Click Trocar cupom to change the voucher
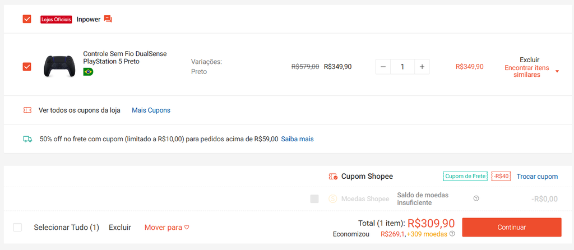574x250 pixels. (x=537, y=177)
